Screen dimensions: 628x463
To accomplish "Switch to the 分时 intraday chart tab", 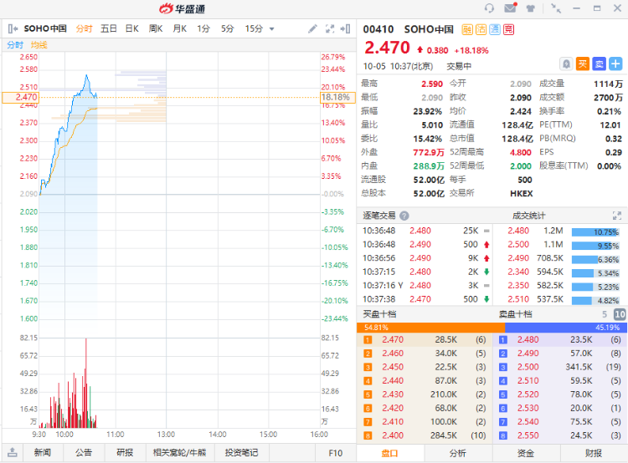I will pyautogui.click(x=84, y=28).
